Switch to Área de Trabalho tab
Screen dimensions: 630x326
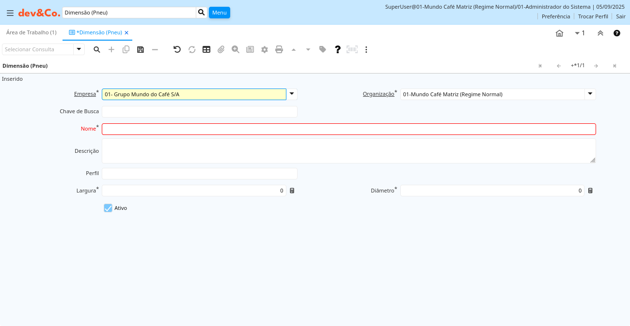click(x=31, y=32)
